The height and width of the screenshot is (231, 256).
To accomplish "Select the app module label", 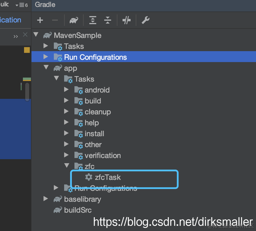I will [70, 68].
